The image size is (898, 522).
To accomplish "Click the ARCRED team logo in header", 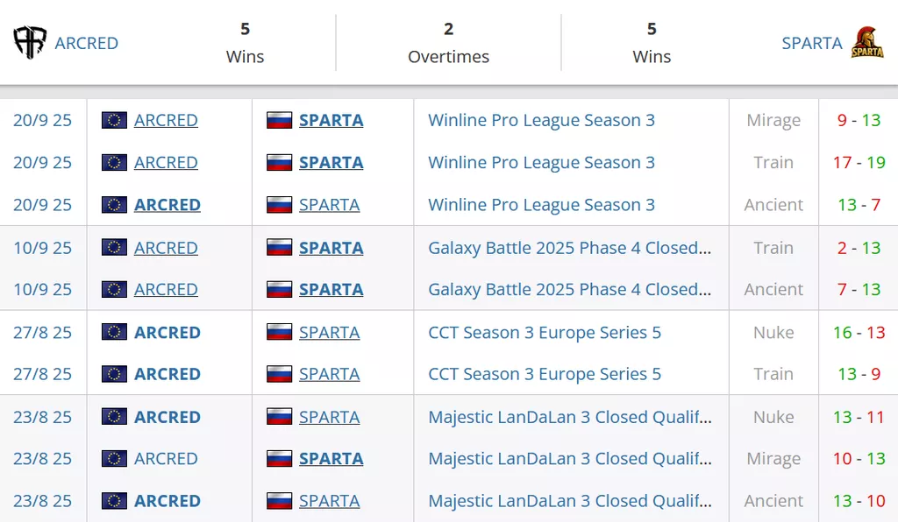I will 30,43.
